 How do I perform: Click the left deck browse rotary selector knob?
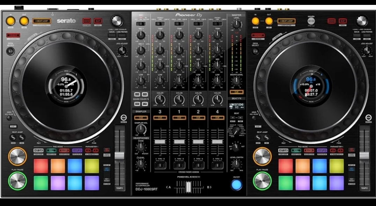pyautogui.click(x=117, y=21)
